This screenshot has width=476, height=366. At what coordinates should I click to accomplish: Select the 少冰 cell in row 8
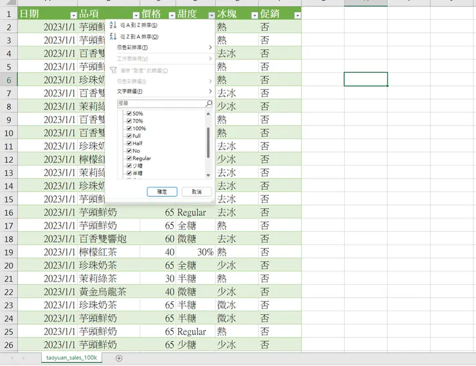click(x=237, y=106)
